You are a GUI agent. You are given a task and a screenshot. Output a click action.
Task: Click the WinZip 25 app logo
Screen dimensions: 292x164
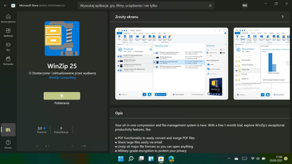[62, 38]
